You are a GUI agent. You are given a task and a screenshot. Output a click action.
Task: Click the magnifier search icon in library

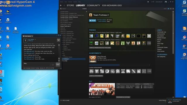(61, 9)
